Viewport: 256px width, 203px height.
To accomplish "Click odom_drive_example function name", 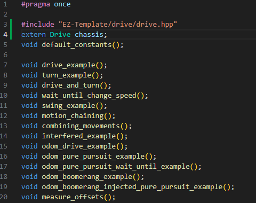I will 79,146.
